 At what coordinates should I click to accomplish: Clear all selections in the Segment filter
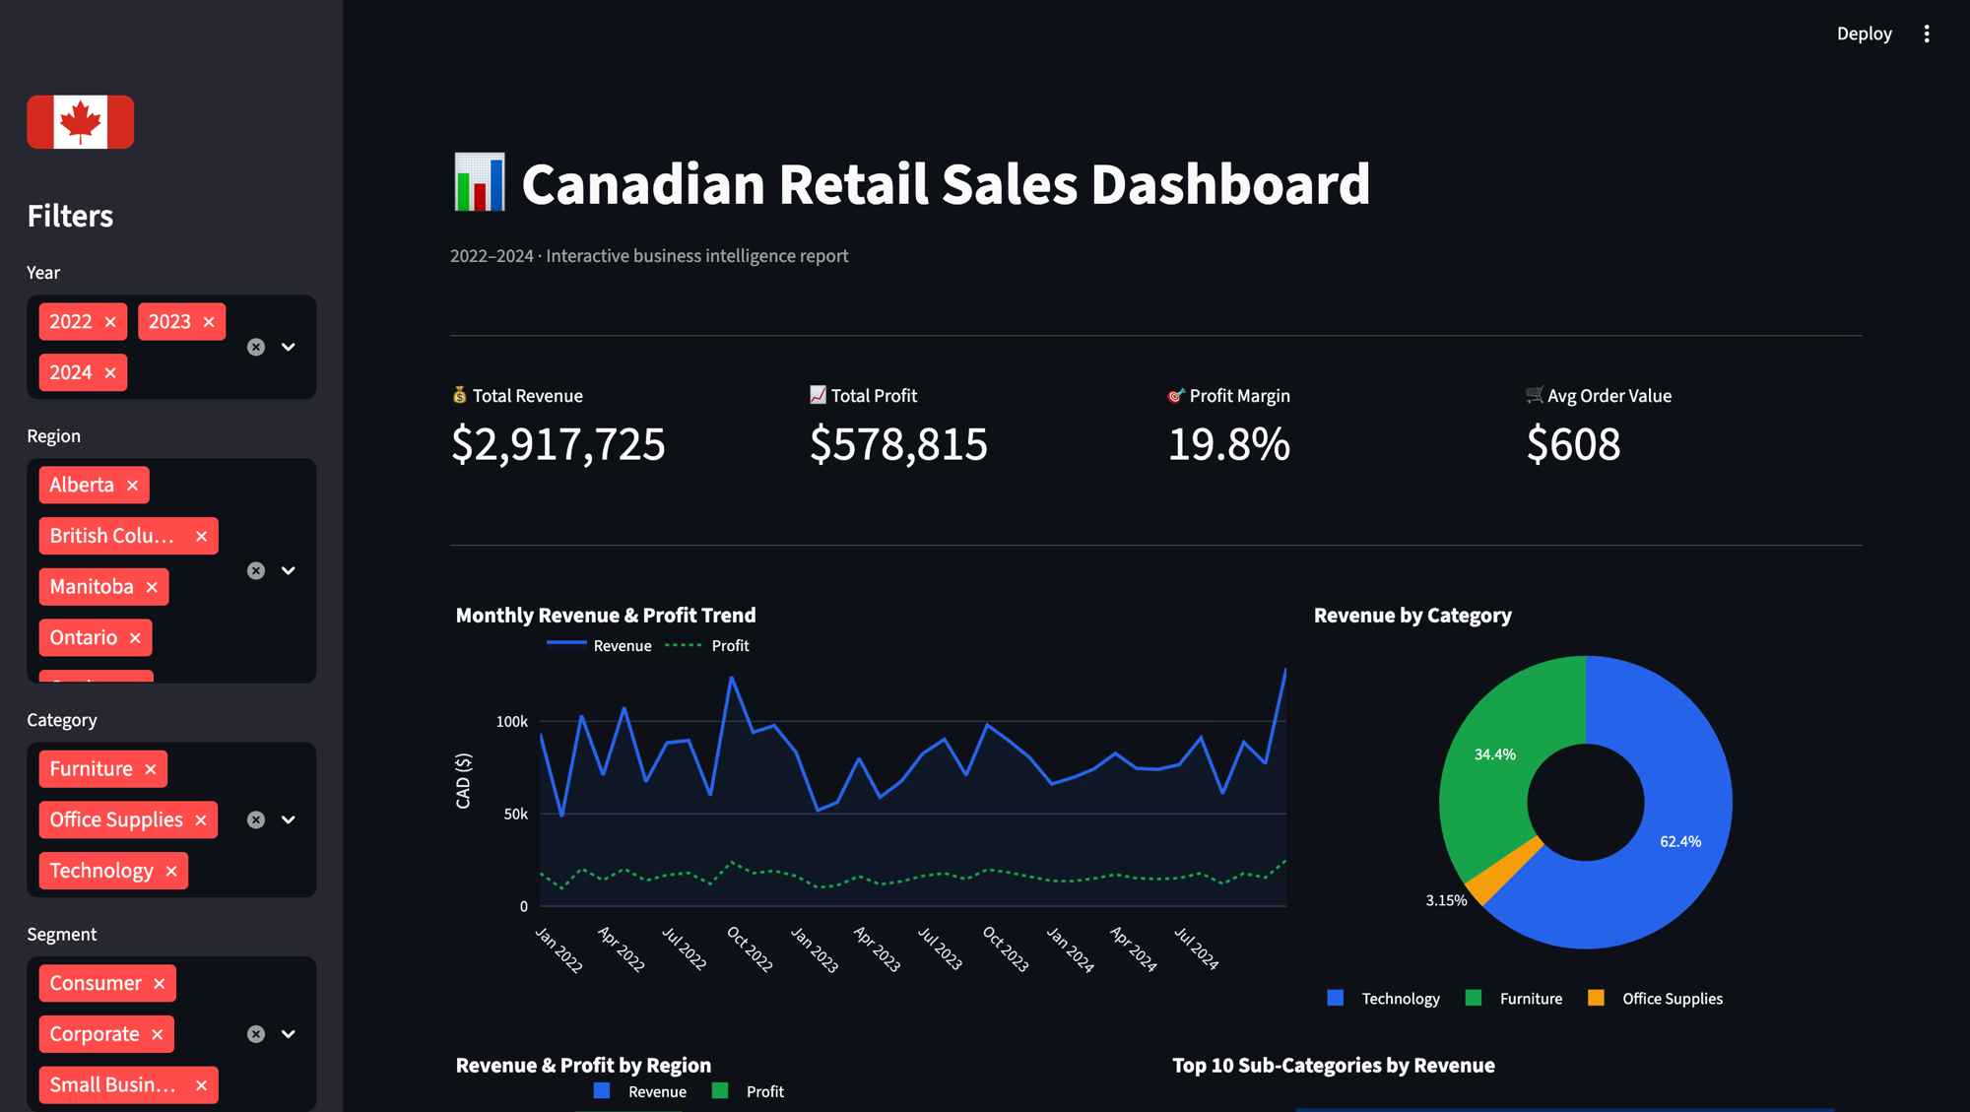coord(256,1033)
